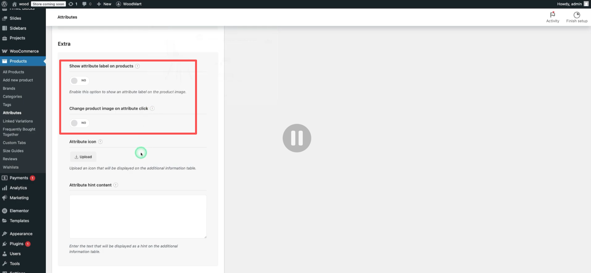Open Brands submenu item
Image resolution: width=591 pixels, height=273 pixels.
[x=9, y=88]
